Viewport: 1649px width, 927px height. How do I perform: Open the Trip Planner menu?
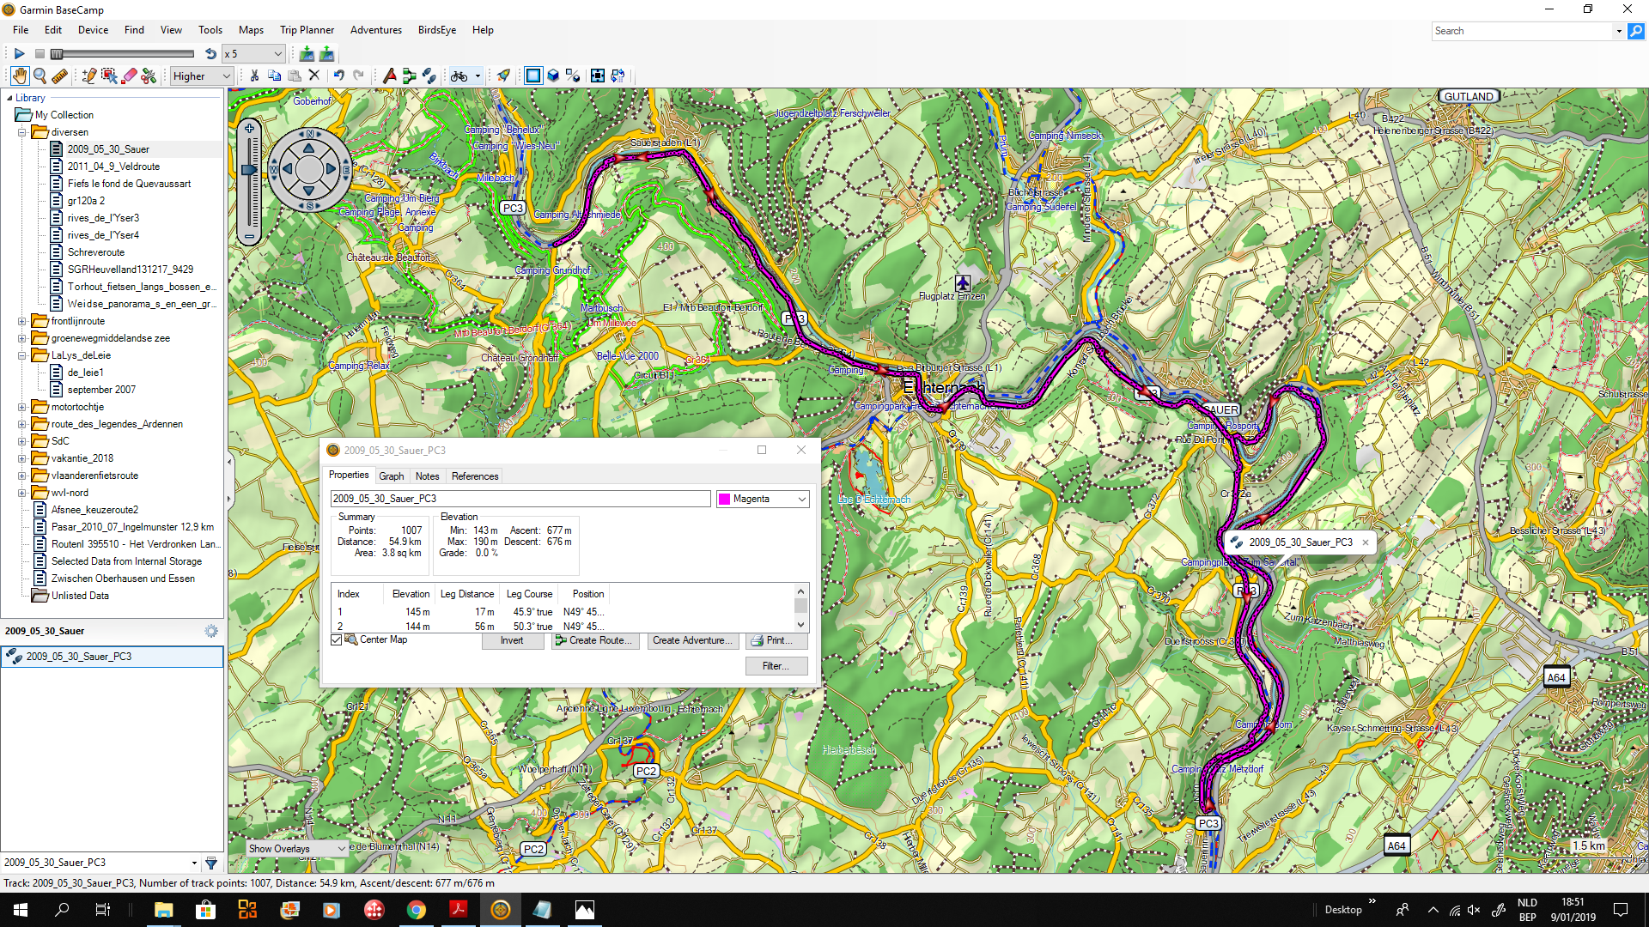point(307,29)
